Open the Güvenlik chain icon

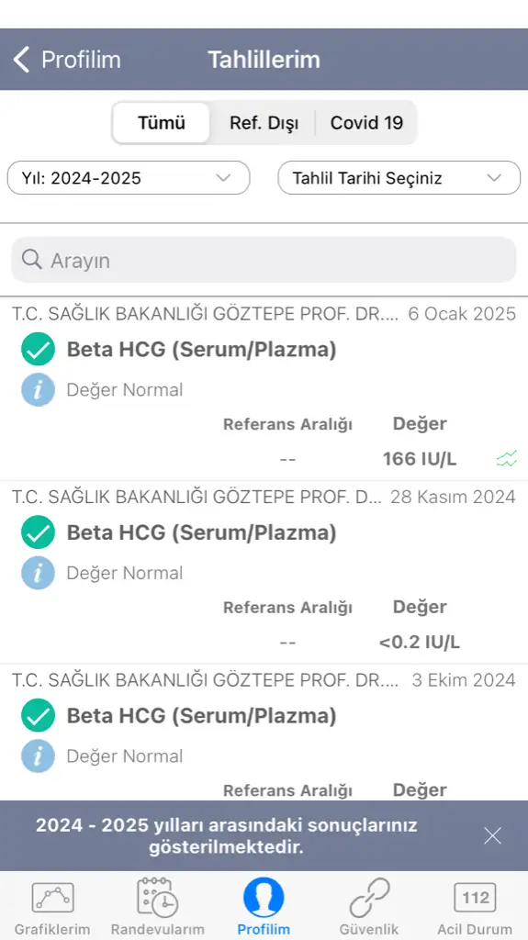pos(369,898)
